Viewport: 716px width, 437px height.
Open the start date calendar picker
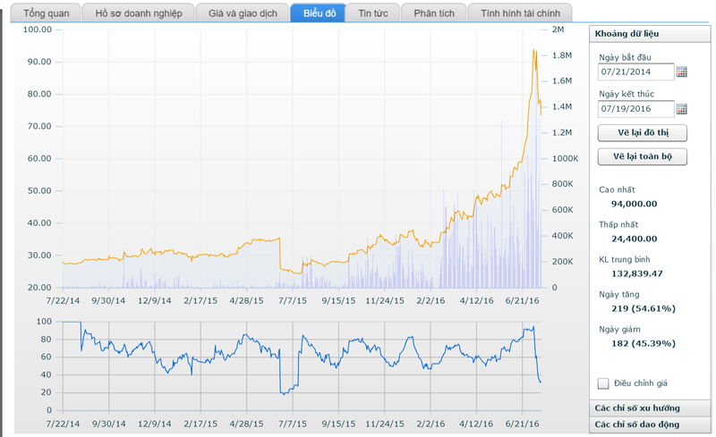[x=682, y=72]
